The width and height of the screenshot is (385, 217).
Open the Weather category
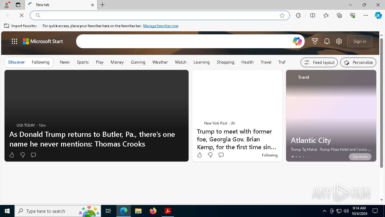pyautogui.click(x=160, y=62)
